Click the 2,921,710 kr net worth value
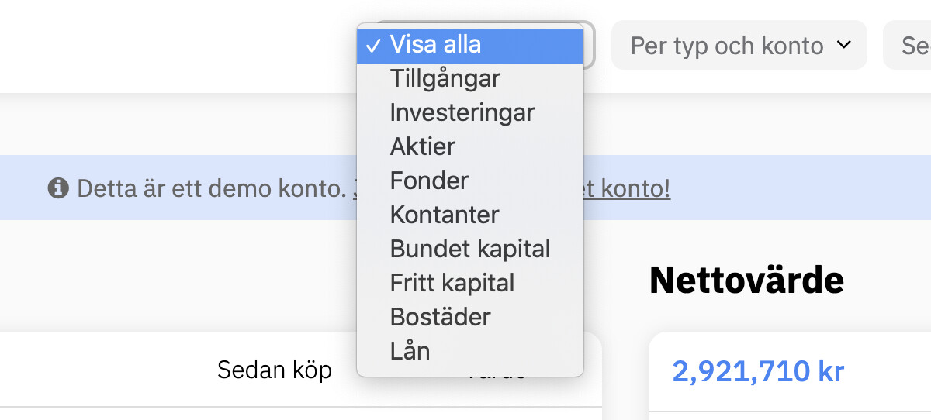931x420 pixels. tap(758, 372)
